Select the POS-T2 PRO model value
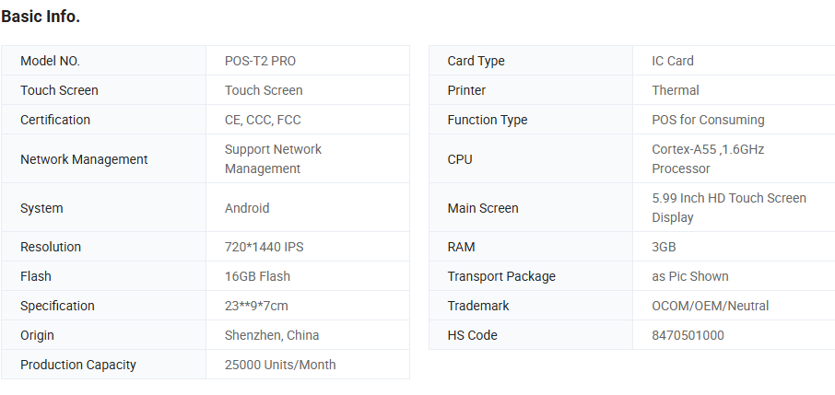The width and height of the screenshot is (835, 395). tap(260, 61)
